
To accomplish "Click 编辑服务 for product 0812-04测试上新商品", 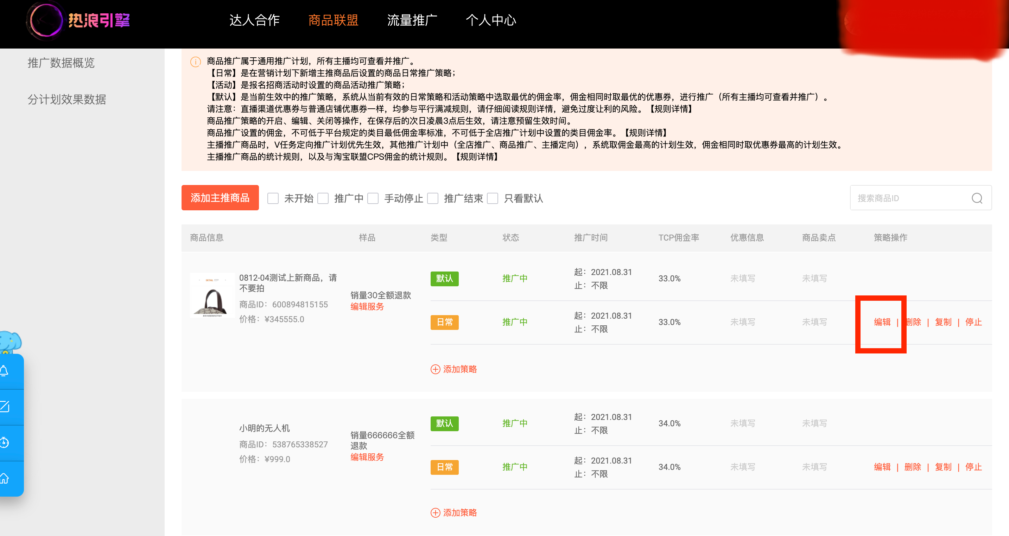I will tap(367, 307).
